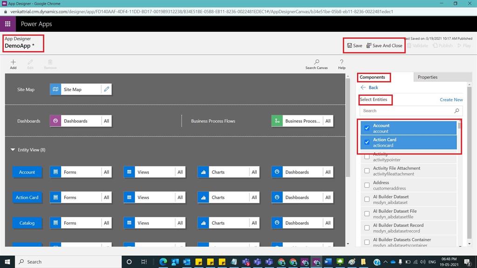Select the Charts icon in the Account row
Image resolution: width=477 pixels, height=268 pixels.
click(204, 172)
